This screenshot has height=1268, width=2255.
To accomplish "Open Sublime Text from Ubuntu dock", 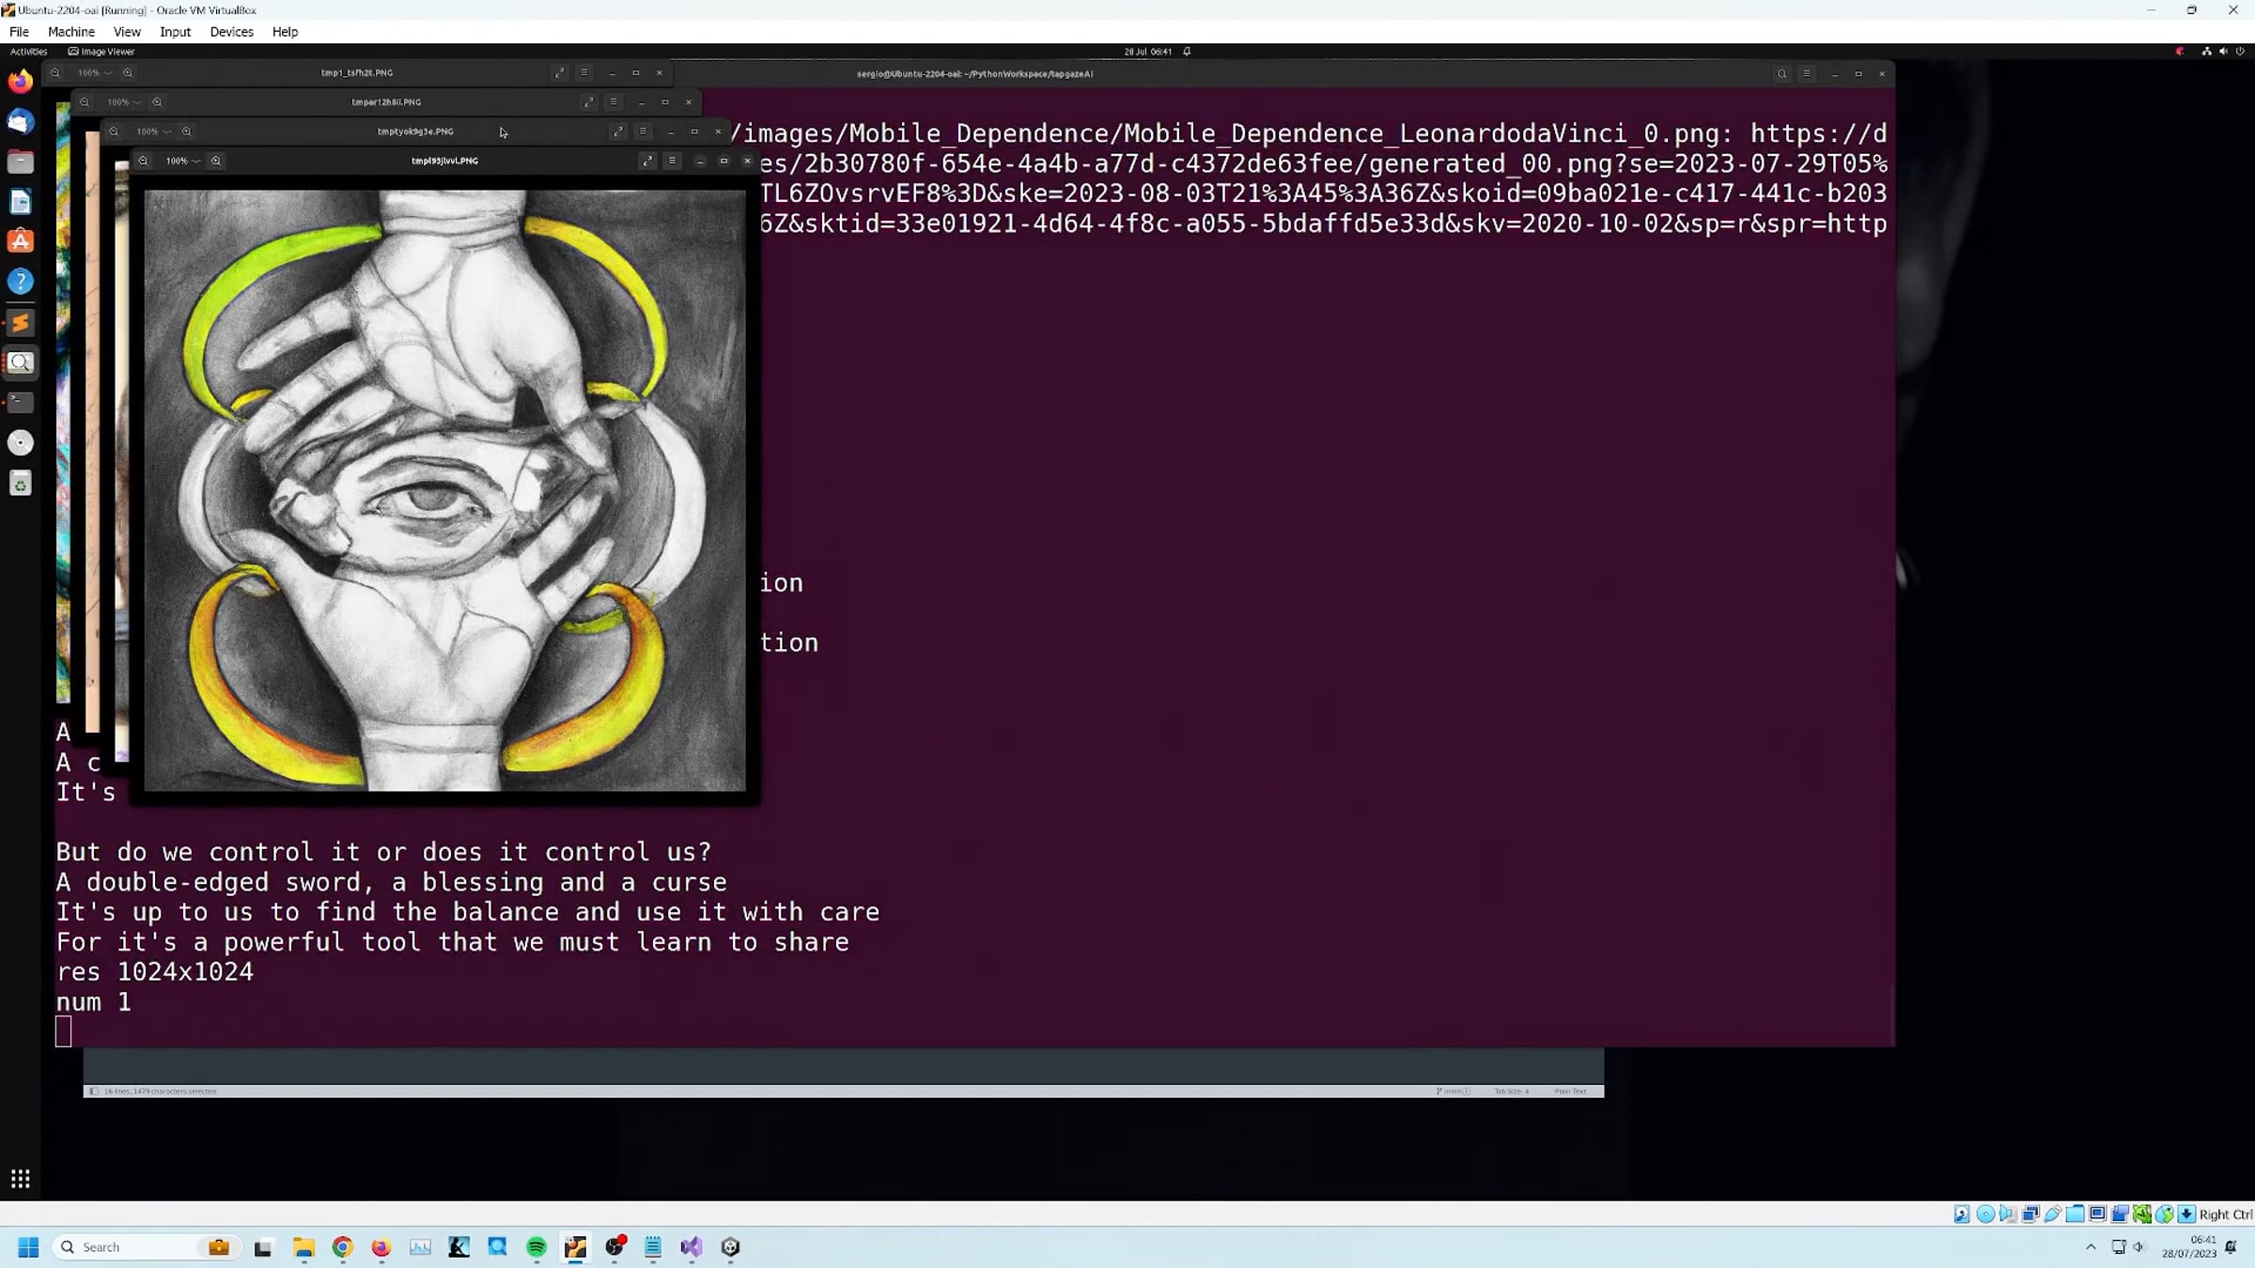I will [x=20, y=323].
